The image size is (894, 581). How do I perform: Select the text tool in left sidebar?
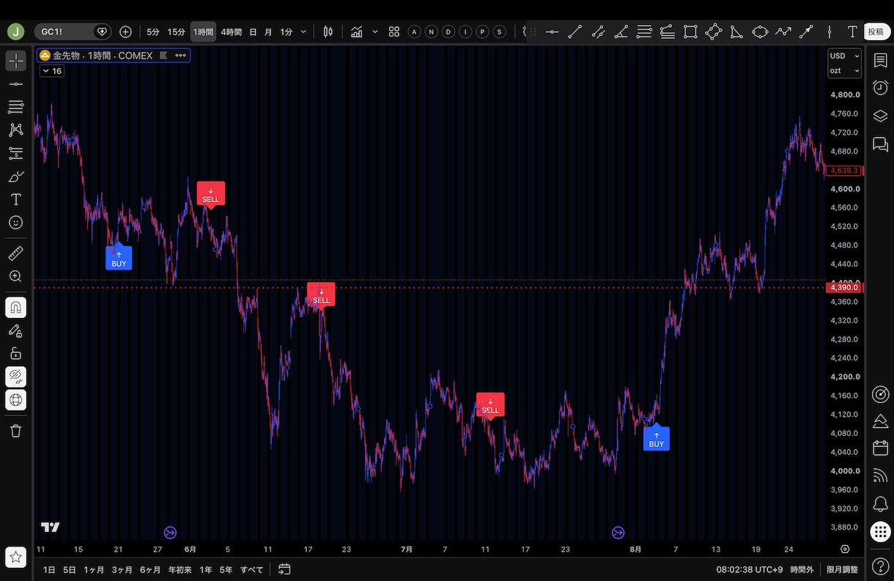[15, 199]
